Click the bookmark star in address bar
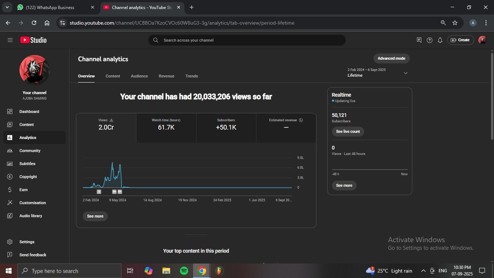 (455, 23)
